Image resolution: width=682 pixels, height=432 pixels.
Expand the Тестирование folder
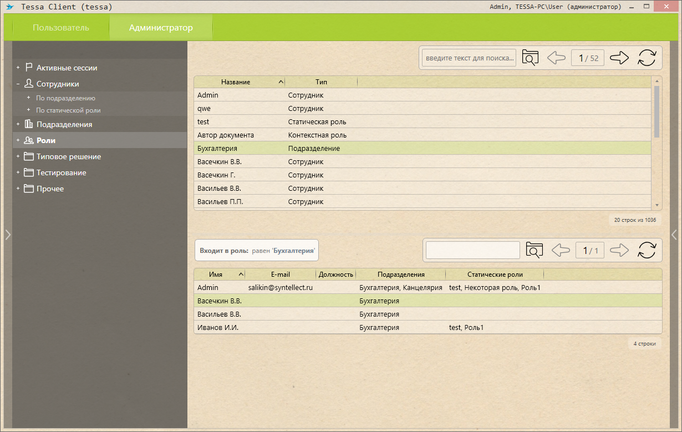(18, 172)
